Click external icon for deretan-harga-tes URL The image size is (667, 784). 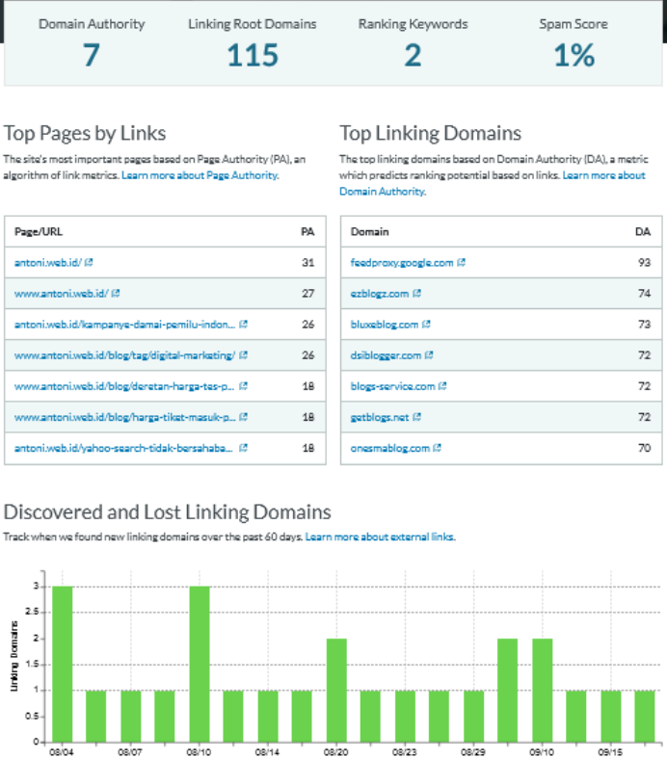tap(243, 386)
